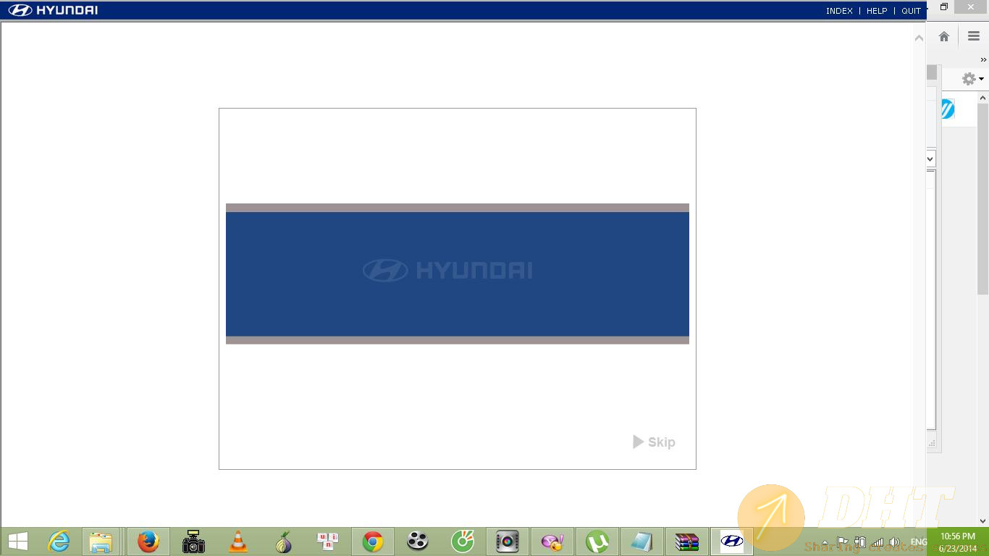Click the browser Home icon behind
Image resolution: width=989 pixels, height=556 pixels.
tap(944, 36)
